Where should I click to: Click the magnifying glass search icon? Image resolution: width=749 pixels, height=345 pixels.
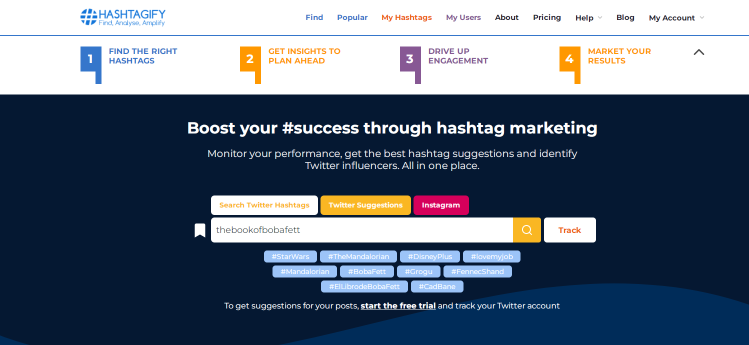(x=526, y=230)
